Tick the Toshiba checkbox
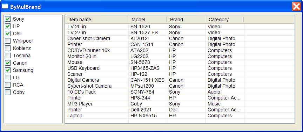303x132 pixels. point(8,56)
